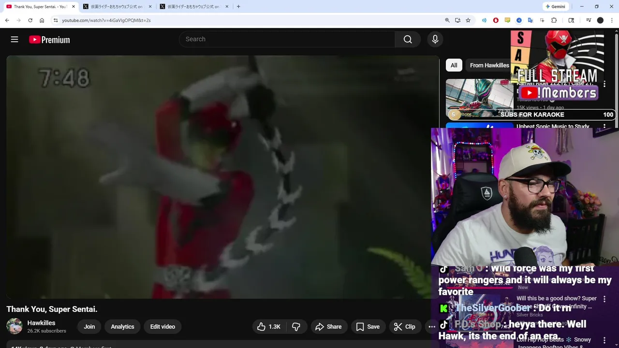Open Gemini button in title bar

click(x=555, y=7)
